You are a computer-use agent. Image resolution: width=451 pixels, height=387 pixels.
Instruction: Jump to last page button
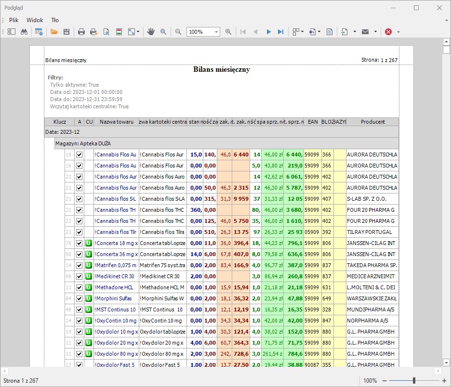pyautogui.click(x=281, y=32)
